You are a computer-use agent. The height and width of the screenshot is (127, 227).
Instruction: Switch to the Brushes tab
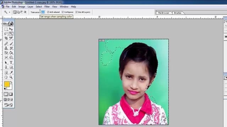point(178,13)
